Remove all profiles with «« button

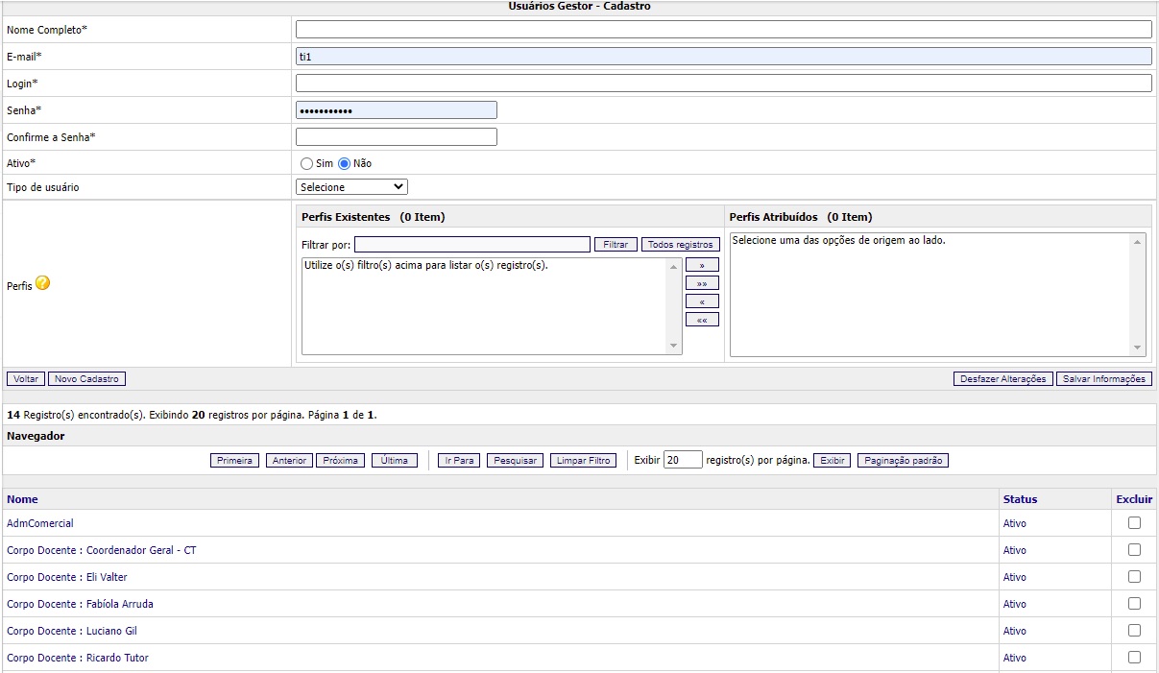(702, 320)
